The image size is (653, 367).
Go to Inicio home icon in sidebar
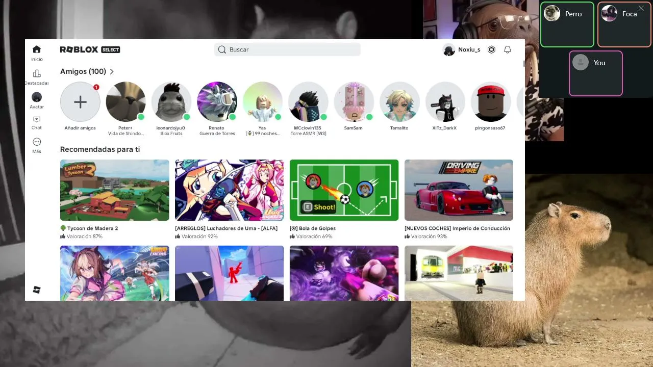pos(37,49)
